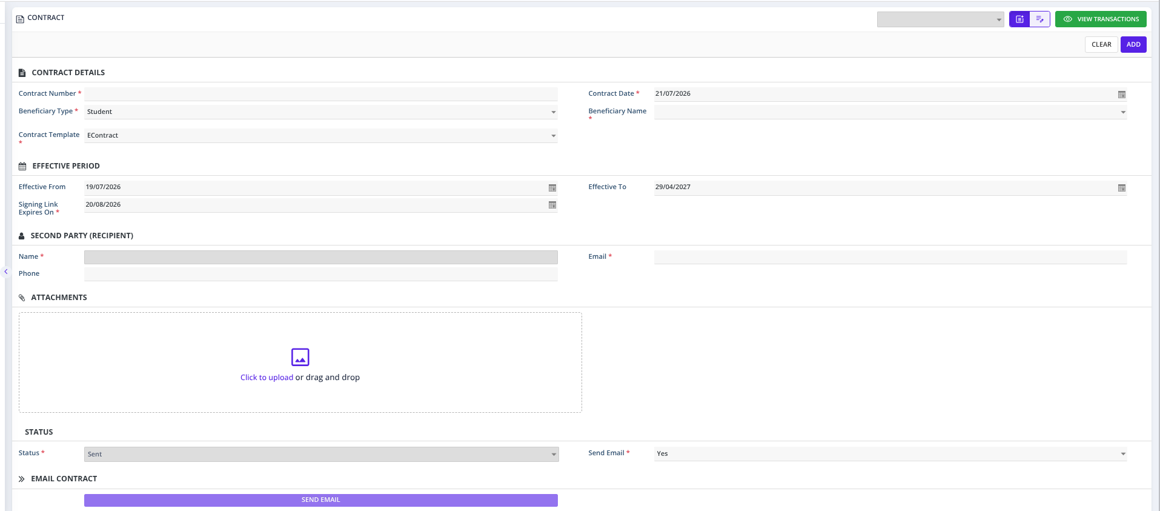This screenshot has width=1160, height=511.
Task: Focus the Contract Number input field
Action: 321,94
